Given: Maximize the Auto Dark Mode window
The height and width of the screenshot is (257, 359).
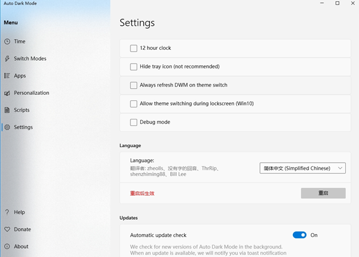Looking at the screenshot, I should click(337, 3).
